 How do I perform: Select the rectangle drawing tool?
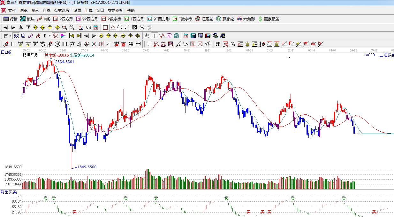click(x=105, y=27)
